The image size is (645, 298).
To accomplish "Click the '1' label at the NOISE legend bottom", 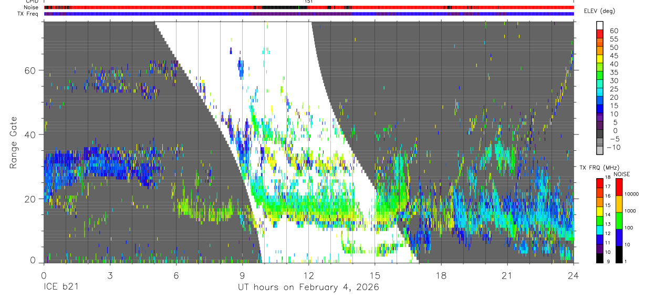I will coord(626,261).
